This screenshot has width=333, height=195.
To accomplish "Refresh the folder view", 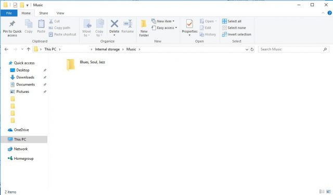I will click(x=252, y=49).
